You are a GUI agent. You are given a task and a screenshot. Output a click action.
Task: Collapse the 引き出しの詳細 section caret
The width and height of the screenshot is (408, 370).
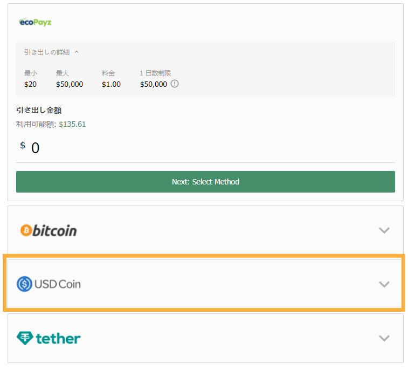point(77,52)
